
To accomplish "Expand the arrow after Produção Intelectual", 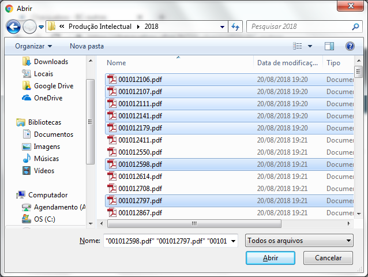I will click(x=138, y=27).
